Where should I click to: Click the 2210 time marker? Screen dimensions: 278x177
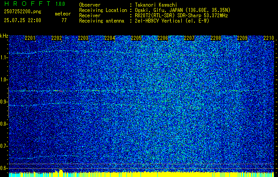tap(269, 38)
